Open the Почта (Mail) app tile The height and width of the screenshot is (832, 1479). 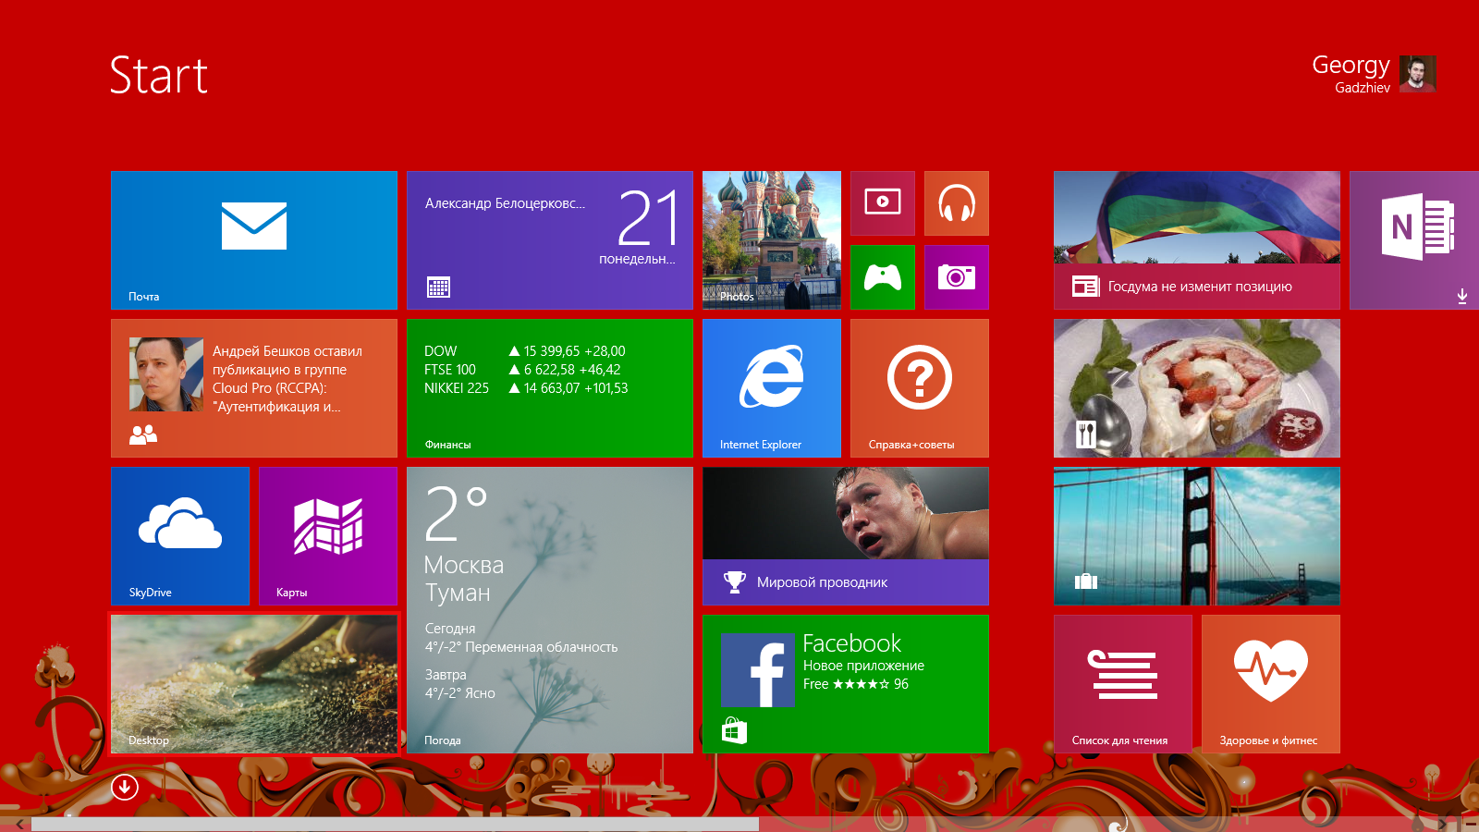click(253, 240)
